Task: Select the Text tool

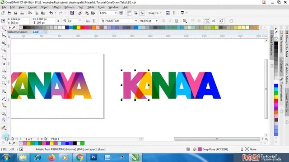Action: [x=4, y=91]
